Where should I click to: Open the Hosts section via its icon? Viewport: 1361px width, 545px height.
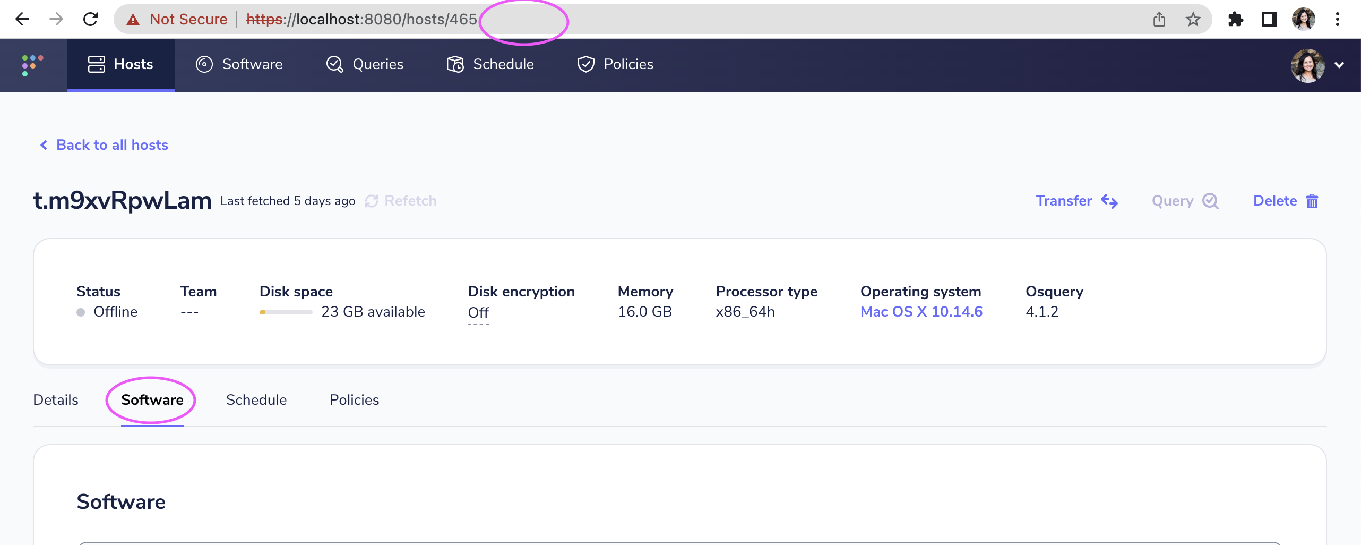point(96,64)
